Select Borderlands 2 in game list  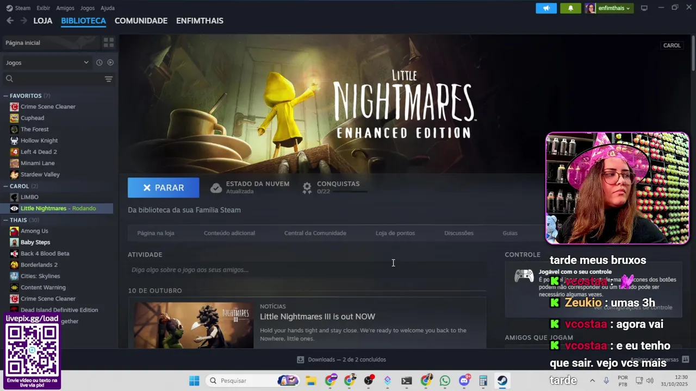tap(39, 265)
